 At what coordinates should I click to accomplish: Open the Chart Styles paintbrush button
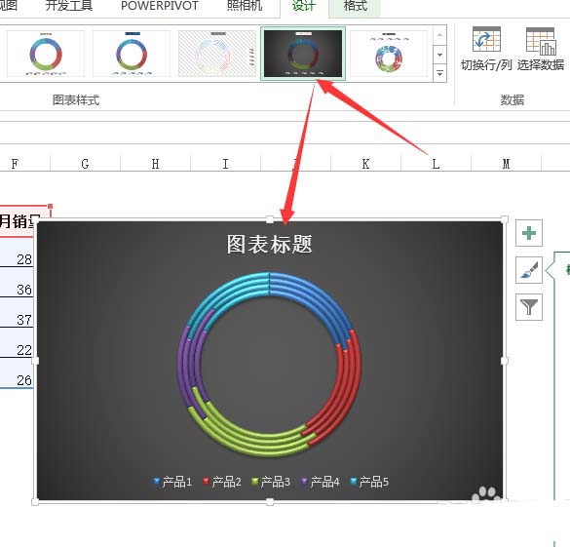coord(529,270)
